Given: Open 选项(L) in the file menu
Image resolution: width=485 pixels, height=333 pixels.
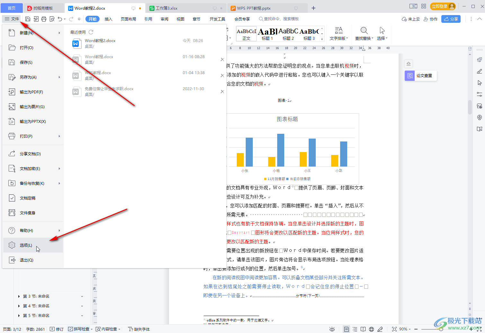Looking at the screenshot, I should (33, 245).
